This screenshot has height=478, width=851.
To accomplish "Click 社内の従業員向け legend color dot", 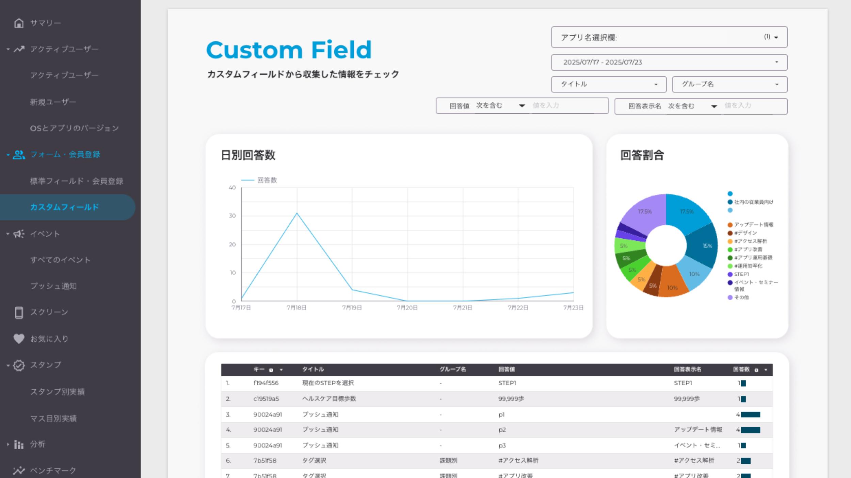I will [730, 202].
